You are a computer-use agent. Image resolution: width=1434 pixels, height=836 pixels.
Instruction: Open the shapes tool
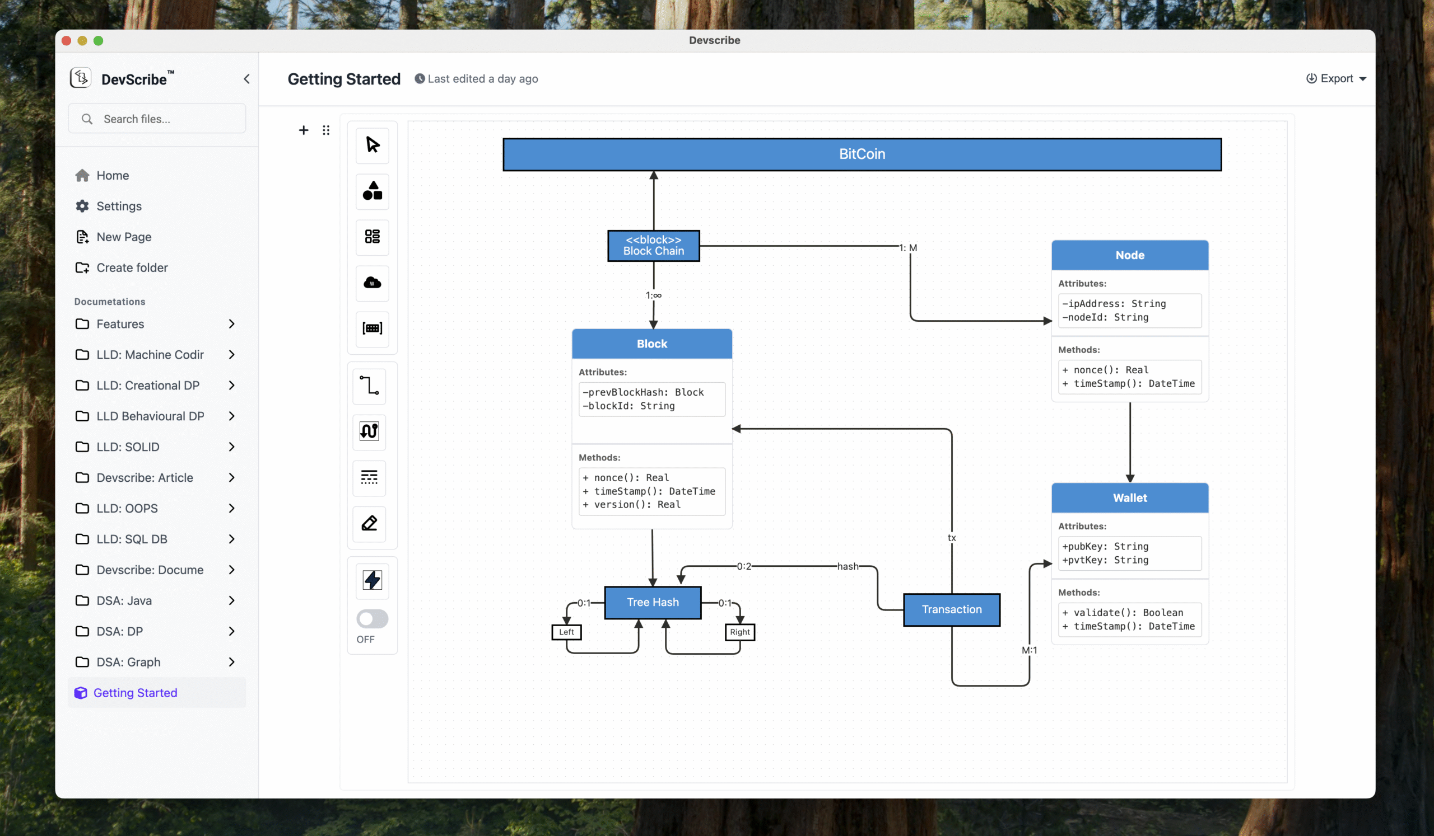tap(372, 191)
